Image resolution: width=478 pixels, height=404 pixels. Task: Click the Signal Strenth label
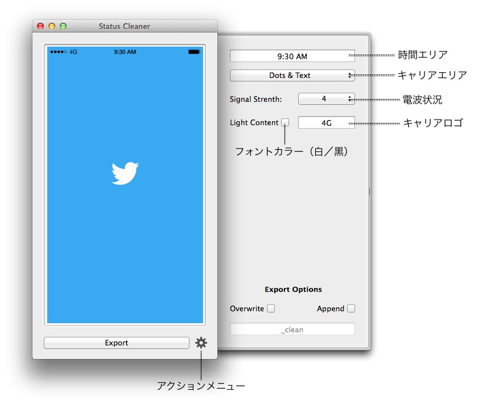256,99
